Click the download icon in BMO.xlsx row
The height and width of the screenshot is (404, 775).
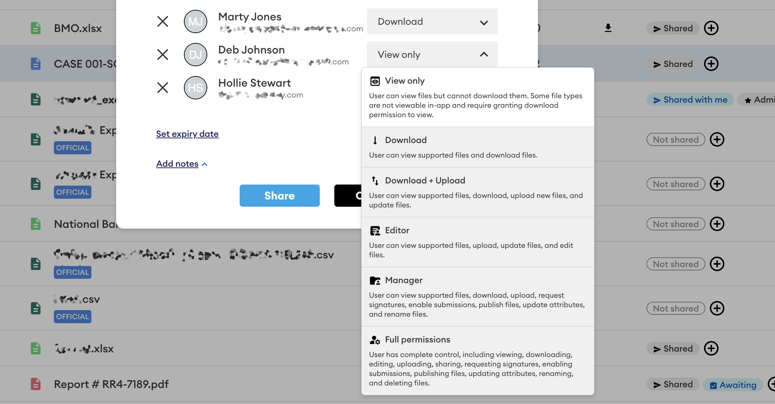608,28
